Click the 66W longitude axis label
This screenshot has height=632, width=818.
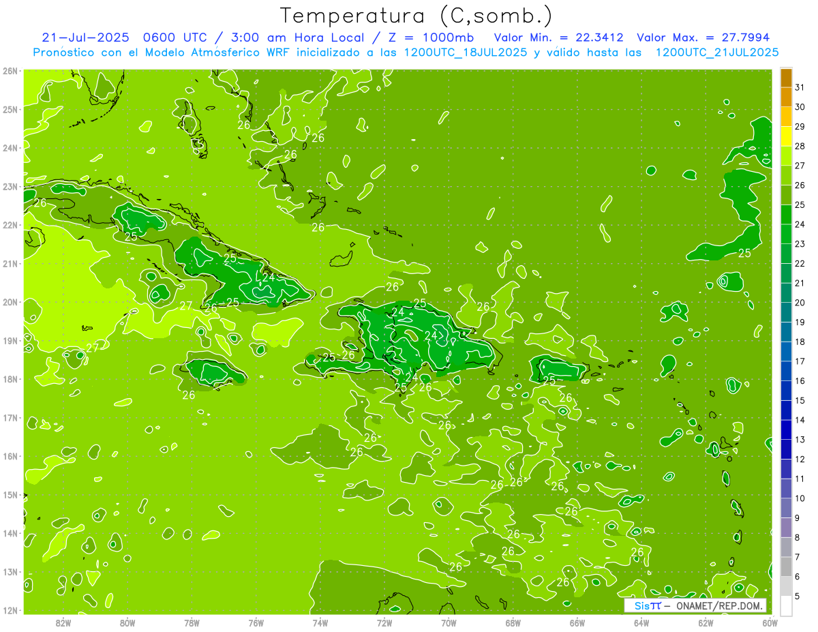[577, 622]
